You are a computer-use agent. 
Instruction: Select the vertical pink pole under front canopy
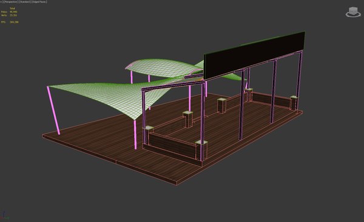point(135,135)
